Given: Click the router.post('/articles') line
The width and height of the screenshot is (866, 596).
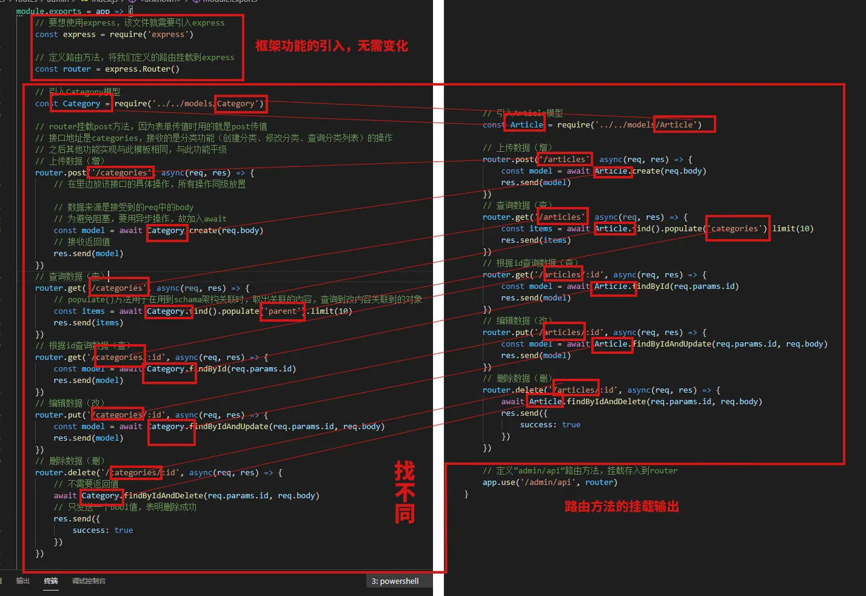Looking at the screenshot, I should click(x=588, y=159).
